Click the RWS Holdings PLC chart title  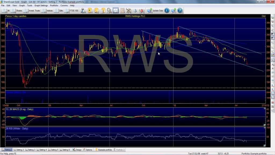point(135,16)
